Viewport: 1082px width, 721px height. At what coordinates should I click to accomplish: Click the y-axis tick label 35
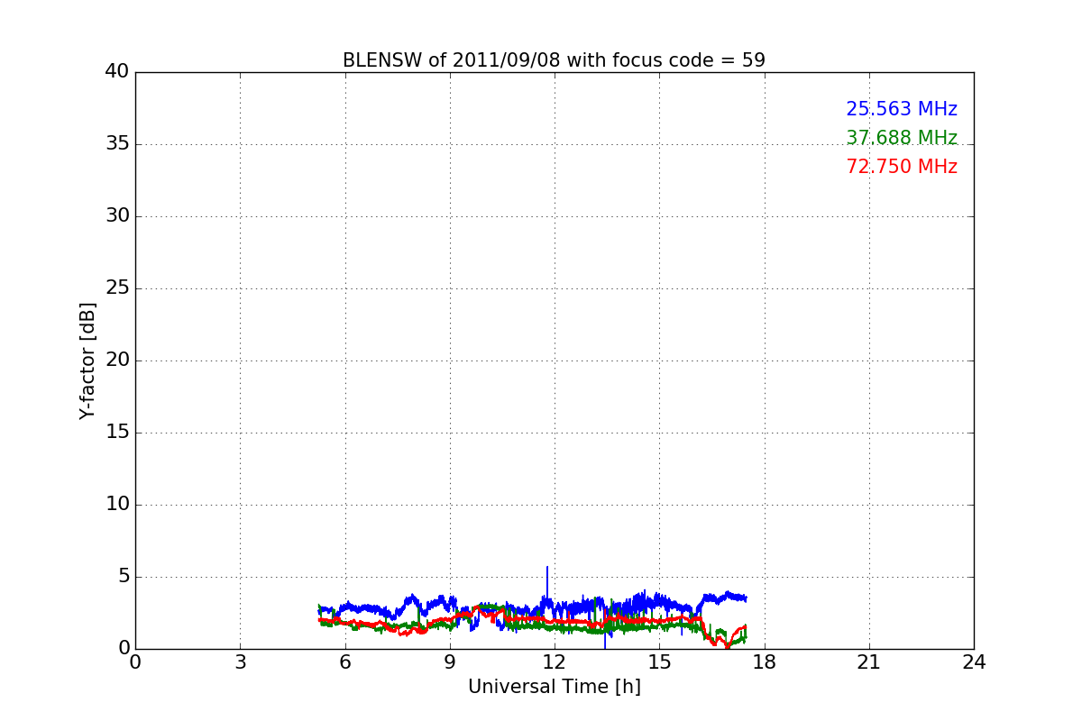[117, 144]
